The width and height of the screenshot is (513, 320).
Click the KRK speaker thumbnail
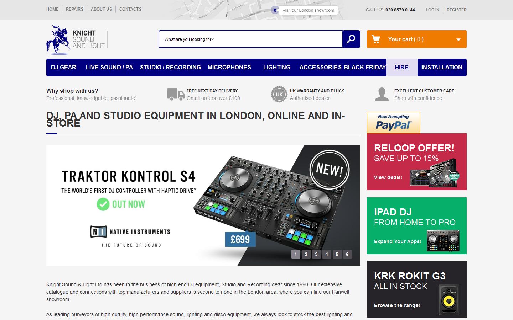point(448,300)
